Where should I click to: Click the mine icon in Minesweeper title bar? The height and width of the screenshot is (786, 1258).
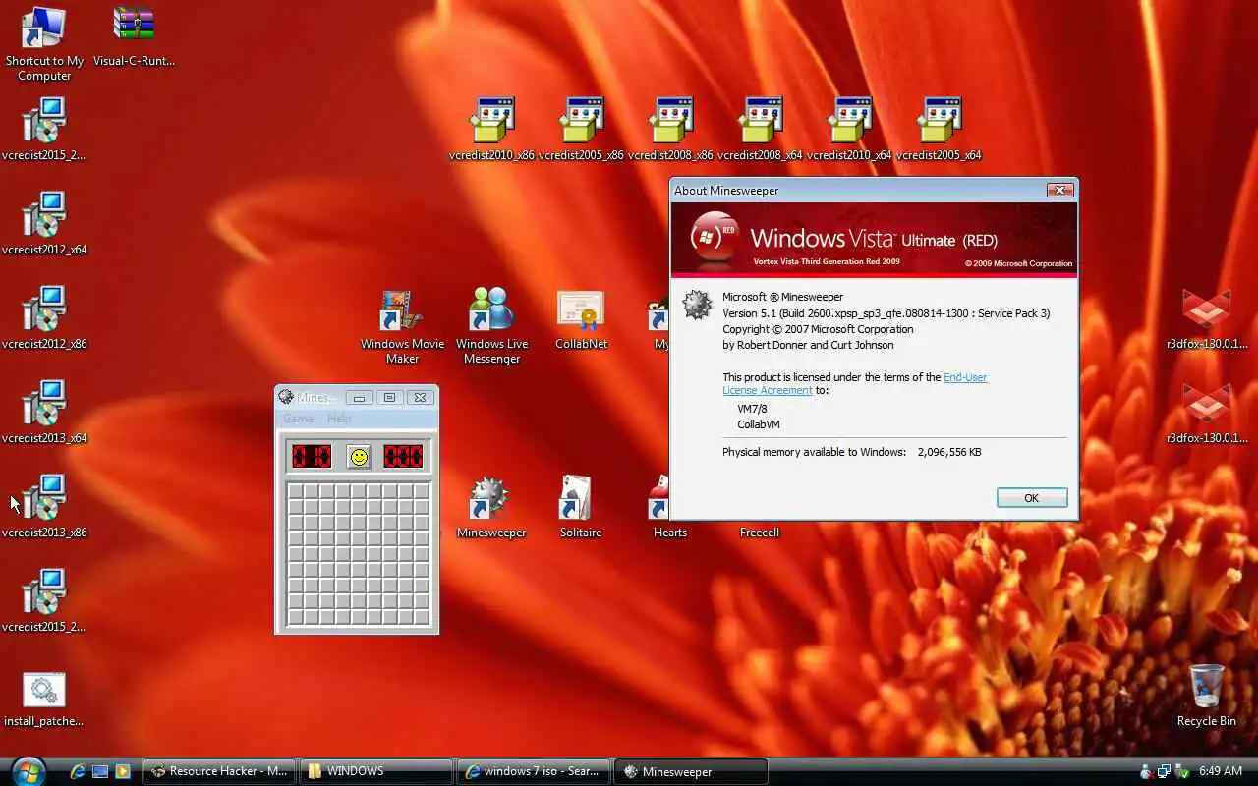click(286, 397)
